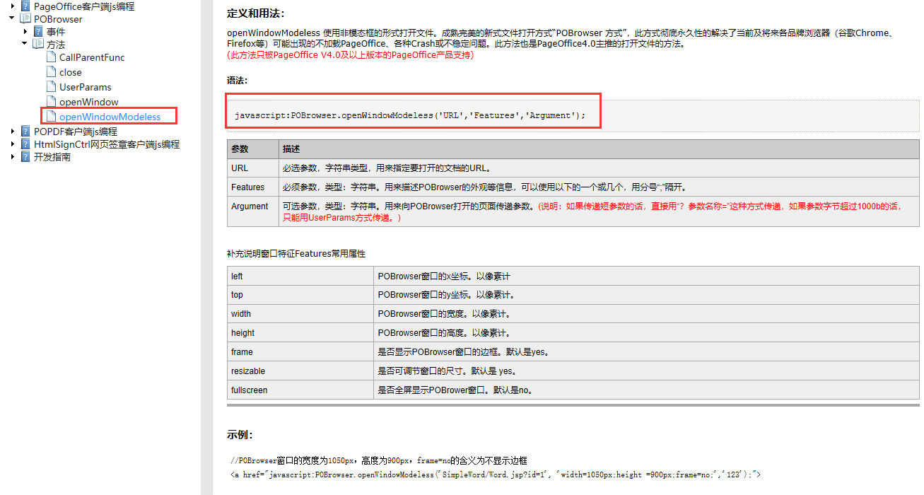This screenshot has width=924, height=495.
Task: Click the left attribute cell
Action: 300,276
